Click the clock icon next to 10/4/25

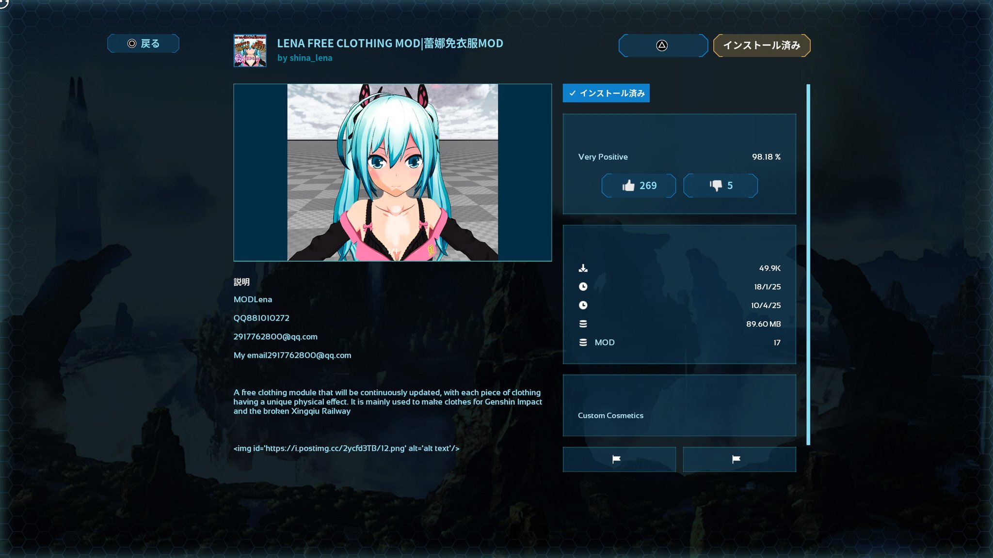point(583,305)
